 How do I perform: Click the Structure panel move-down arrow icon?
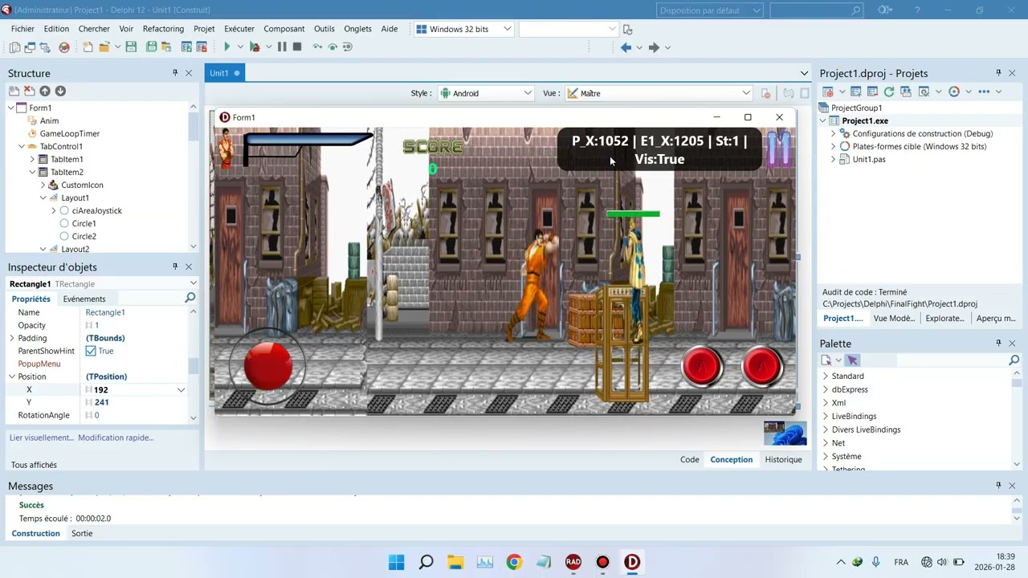pyautogui.click(x=60, y=92)
